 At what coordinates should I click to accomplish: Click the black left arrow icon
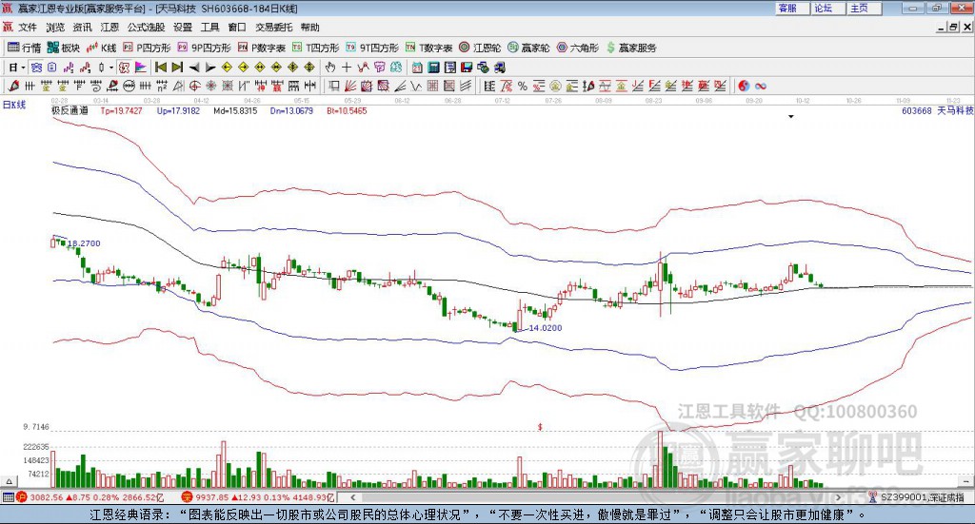tap(194, 68)
